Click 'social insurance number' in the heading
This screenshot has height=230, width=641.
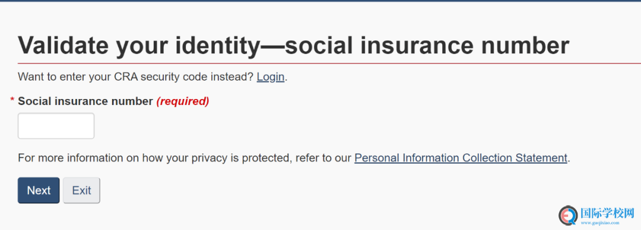pyautogui.click(x=427, y=45)
